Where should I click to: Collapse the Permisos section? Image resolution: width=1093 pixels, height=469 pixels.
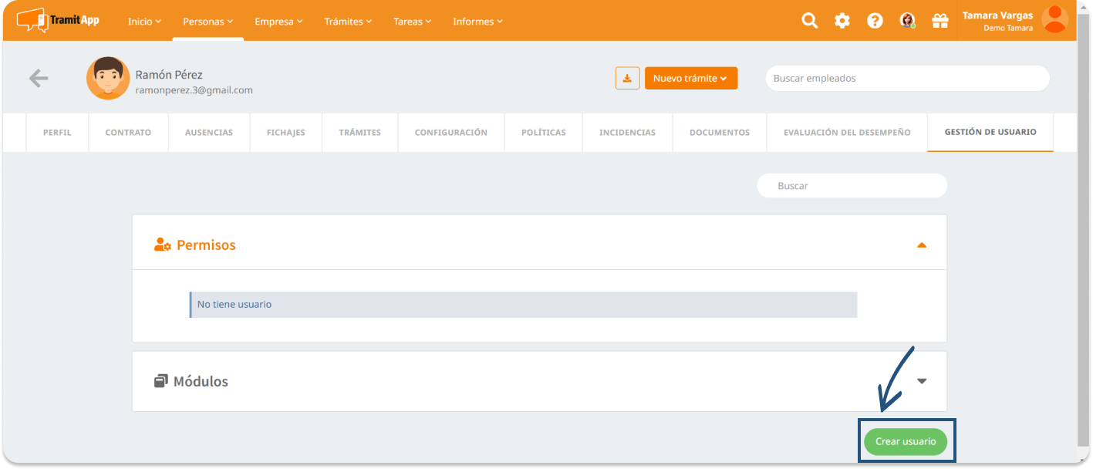921,245
